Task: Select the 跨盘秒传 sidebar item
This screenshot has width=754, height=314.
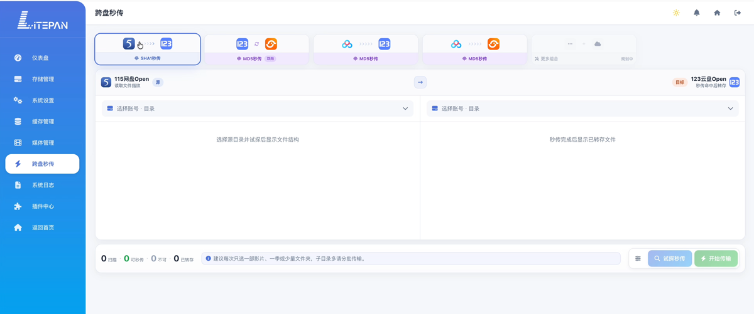Action: 42,164
